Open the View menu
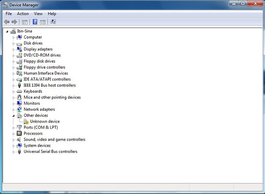This screenshot has width=265, height=194. click(x=38, y=14)
